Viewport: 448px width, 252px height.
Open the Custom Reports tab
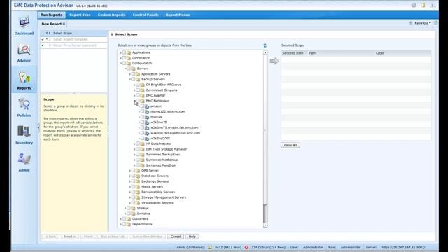point(111,15)
